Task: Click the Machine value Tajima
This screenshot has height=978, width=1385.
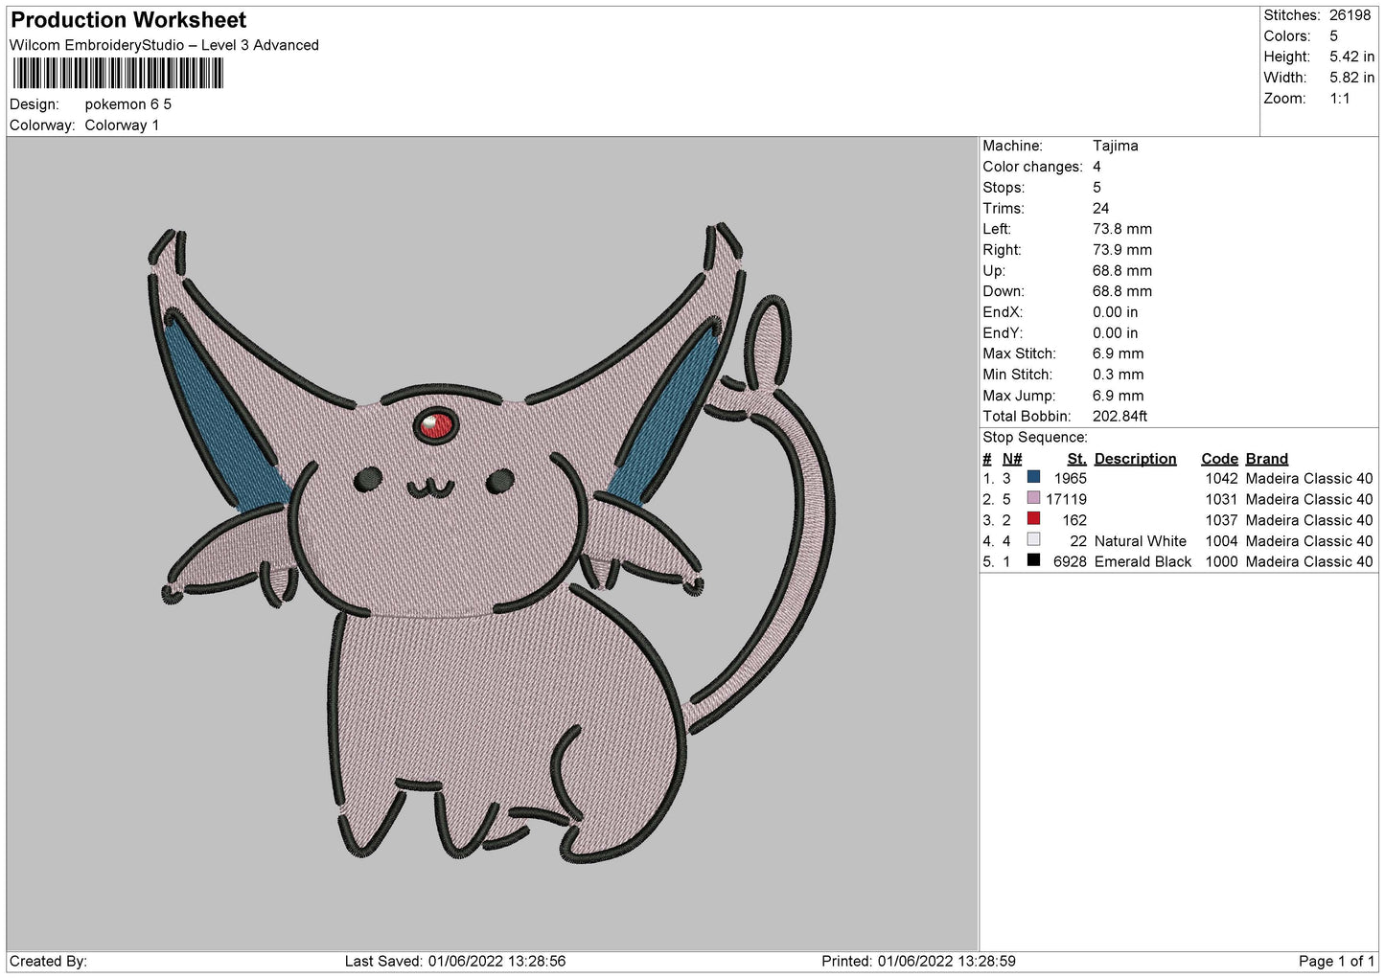Action: pos(1115,146)
